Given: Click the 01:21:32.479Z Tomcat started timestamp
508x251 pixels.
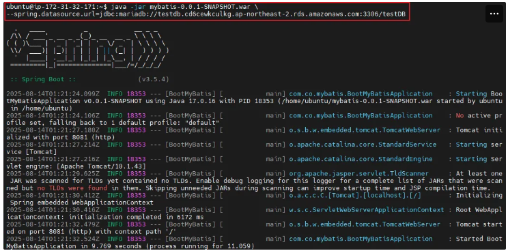Looking at the screenshot, I should [53, 224].
